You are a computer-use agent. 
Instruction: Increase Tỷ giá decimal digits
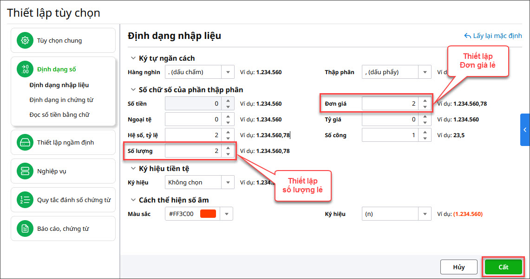pos(425,116)
